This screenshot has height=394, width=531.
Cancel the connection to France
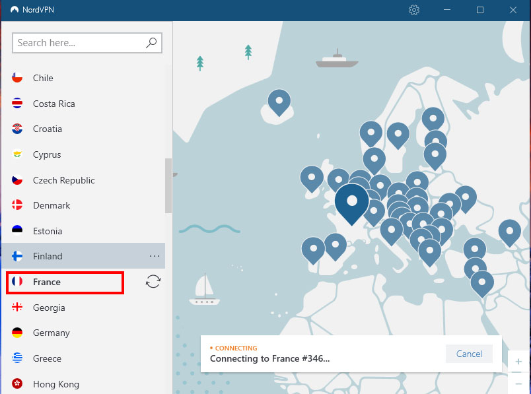click(469, 354)
